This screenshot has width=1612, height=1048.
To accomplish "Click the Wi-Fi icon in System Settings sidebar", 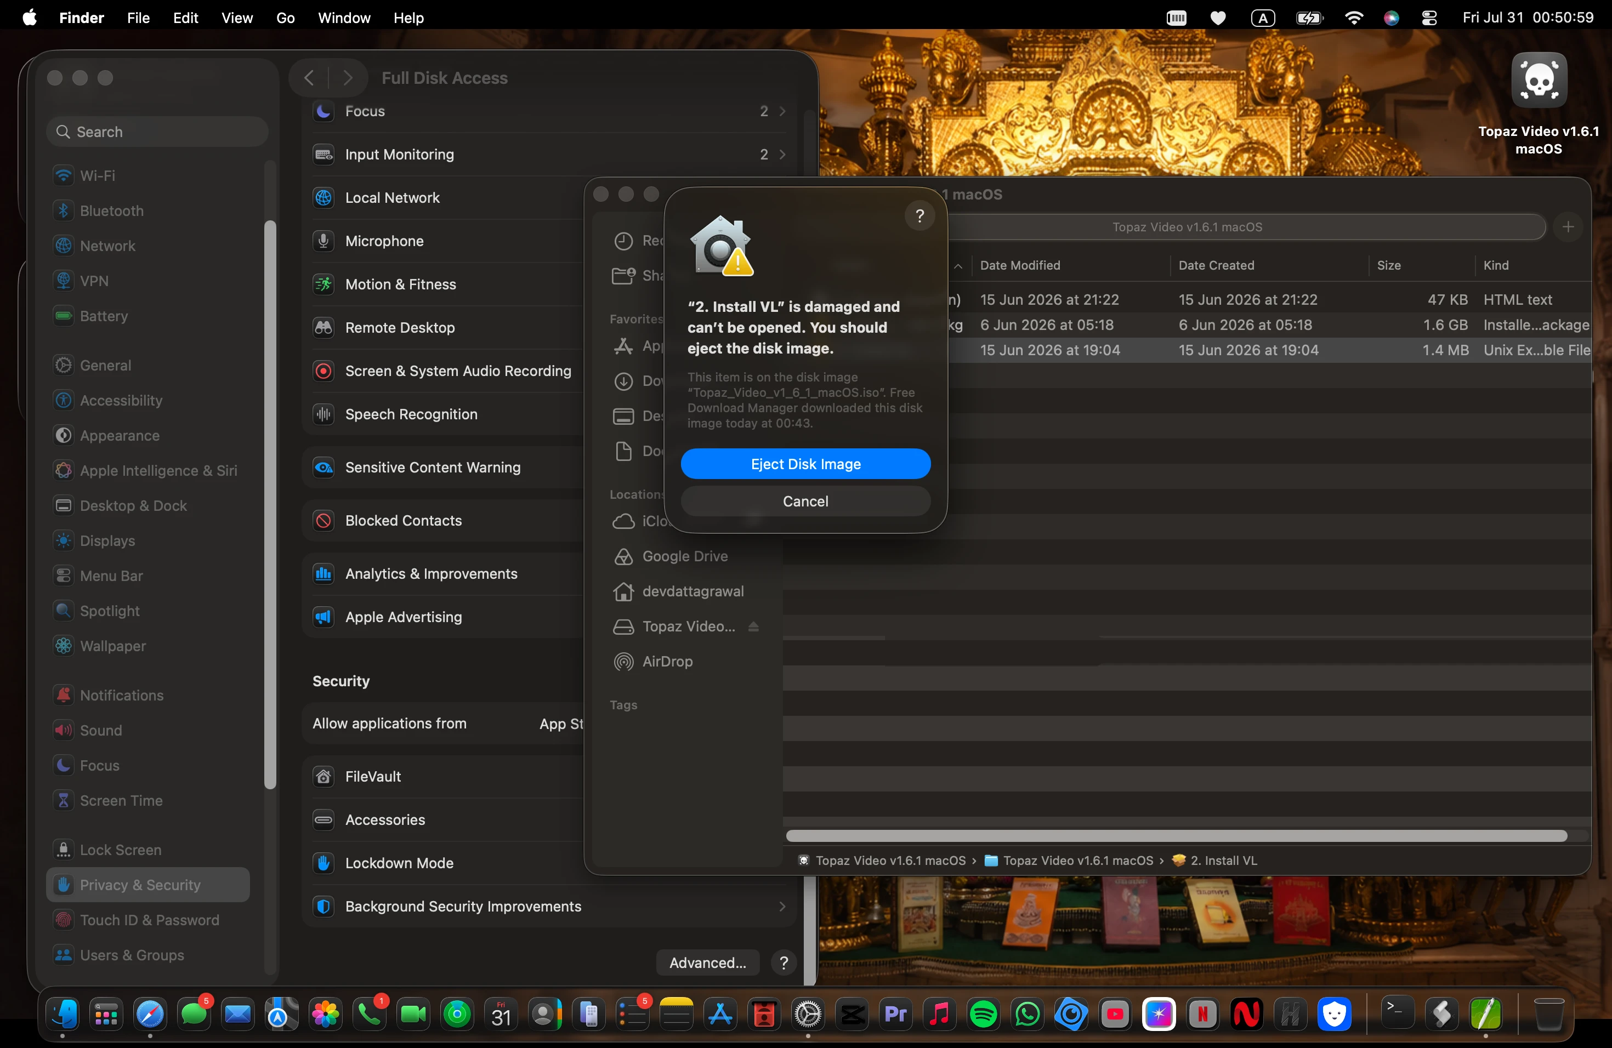I will coord(64,175).
